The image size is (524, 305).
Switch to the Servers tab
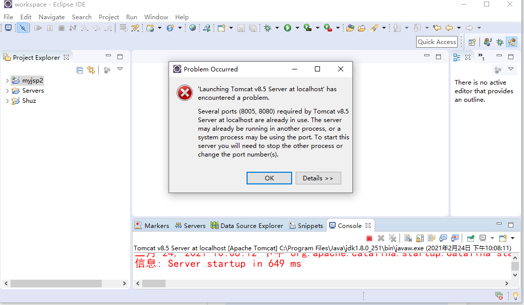190,226
